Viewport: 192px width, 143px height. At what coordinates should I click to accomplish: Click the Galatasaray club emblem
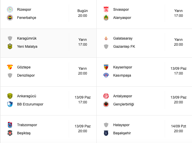[x=106, y=38]
